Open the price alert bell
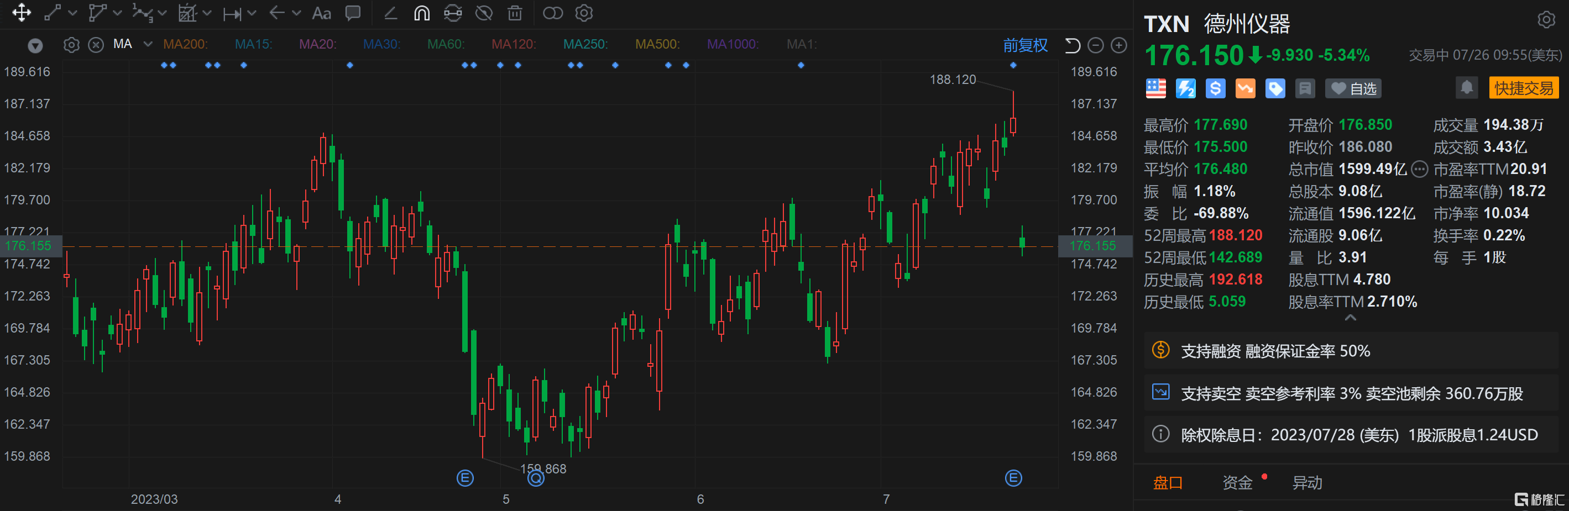The image size is (1569, 511). pos(1467,88)
